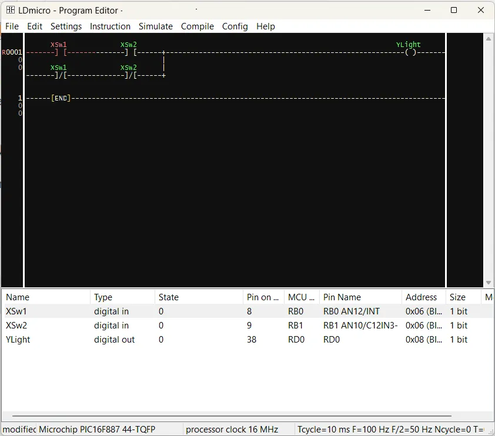This screenshot has height=436, width=495.
Task: Click the horizontal scrollbar of the I/O list
Action: point(232,416)
